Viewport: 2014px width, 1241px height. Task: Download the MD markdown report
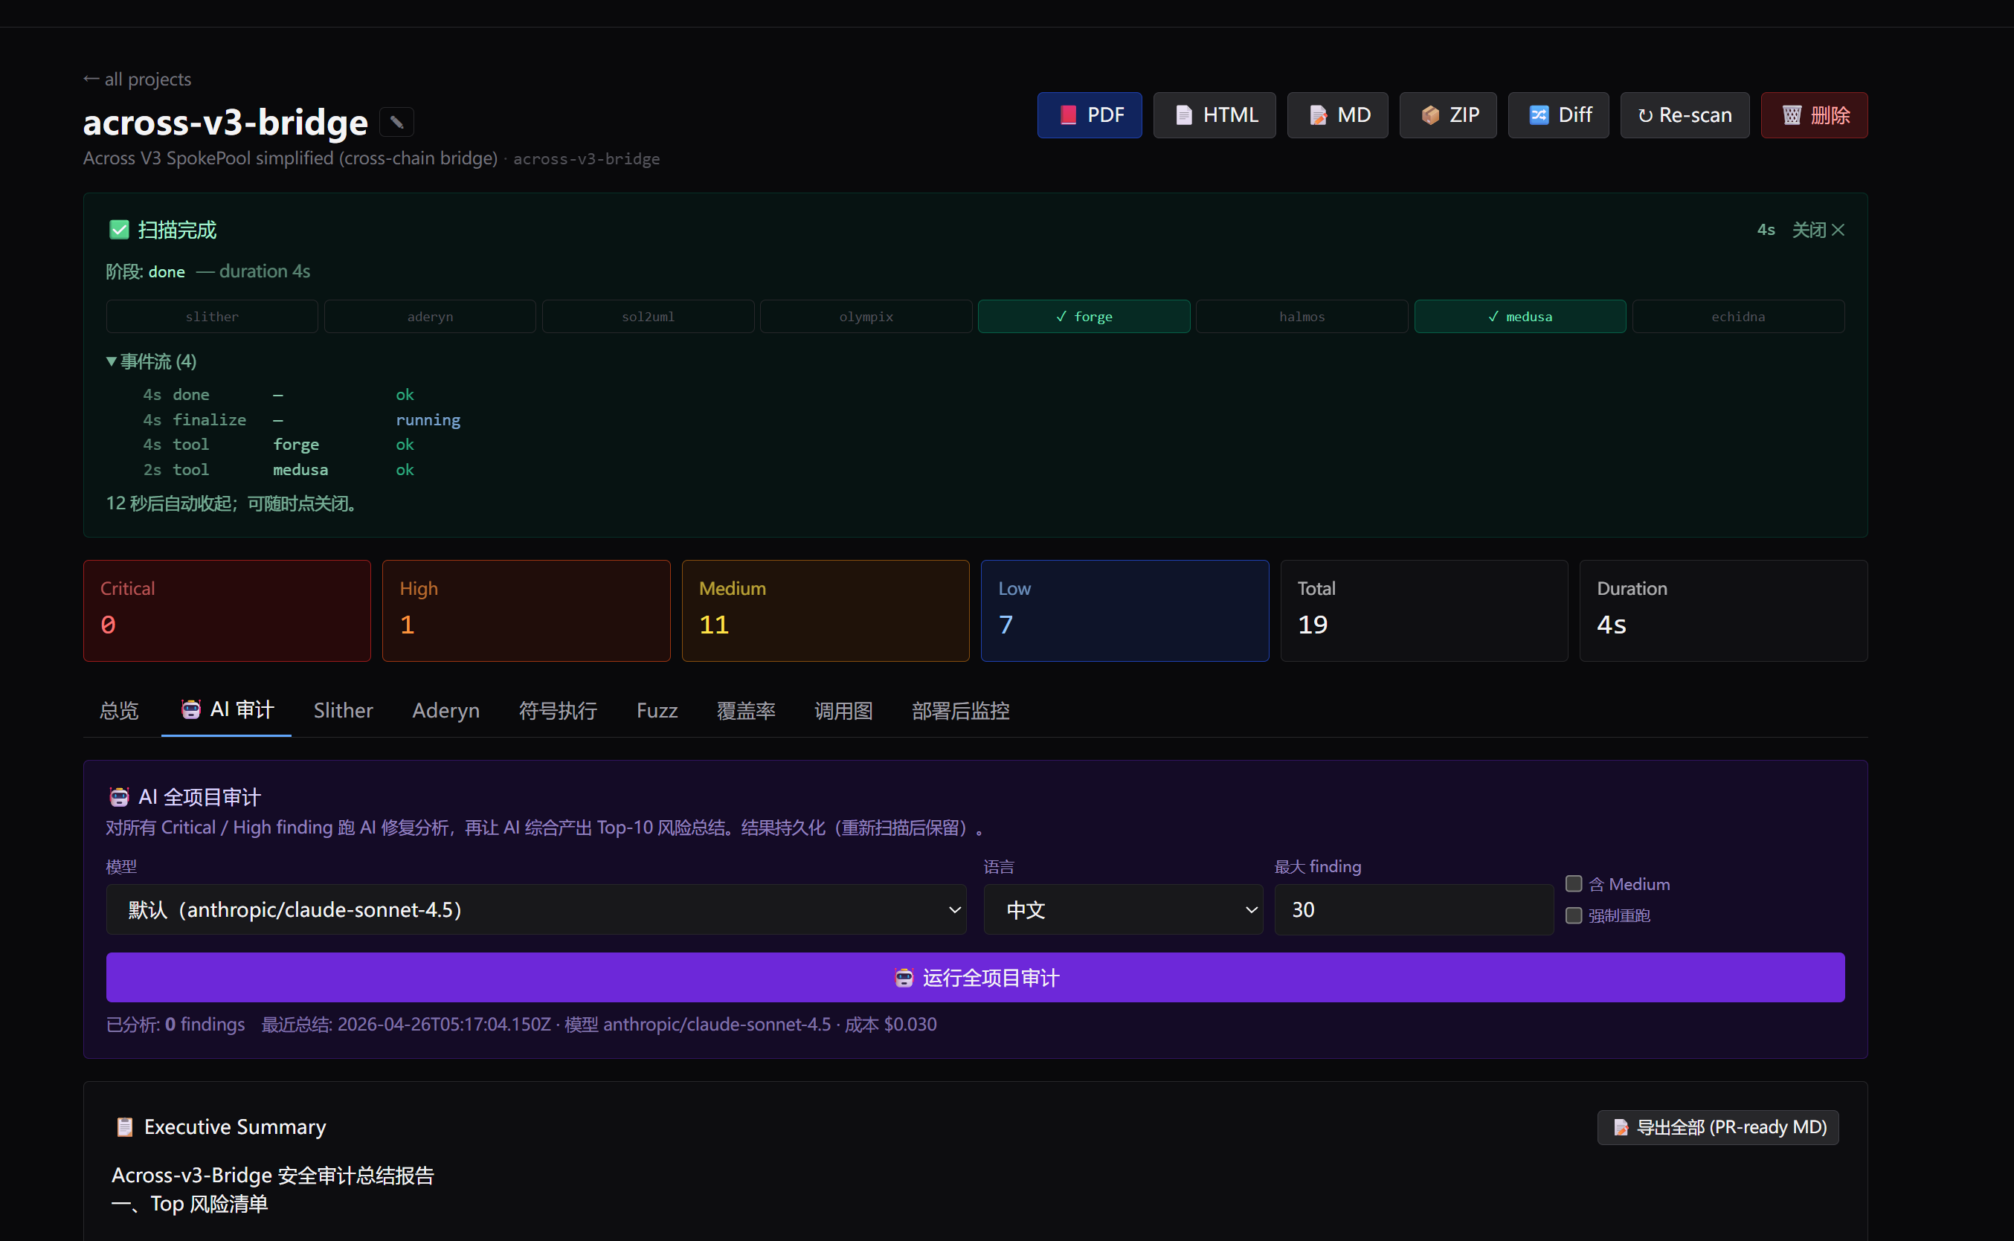pos(1337,115)
